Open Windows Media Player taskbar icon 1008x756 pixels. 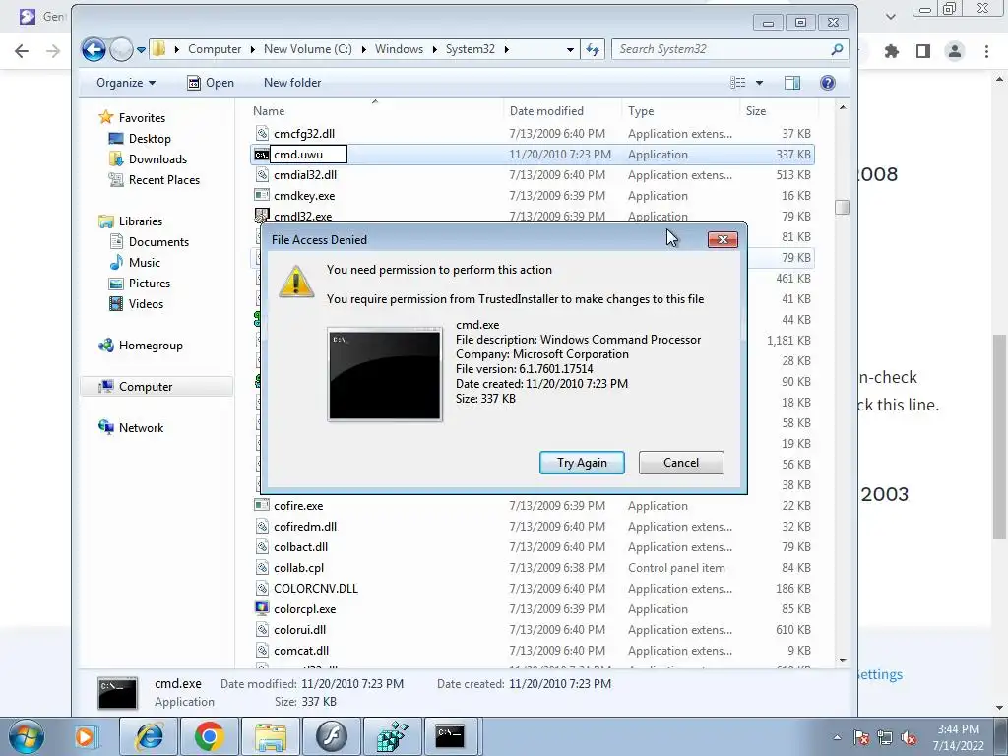click(85, 736)
